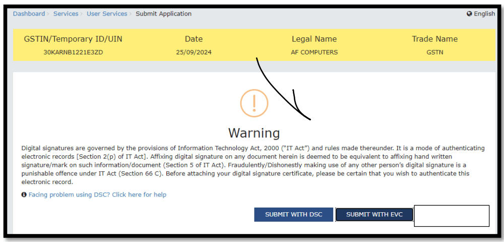Open 'Facing problem using DSC?' help link
This screenshot has width=504, height=242.
point(97,195)
